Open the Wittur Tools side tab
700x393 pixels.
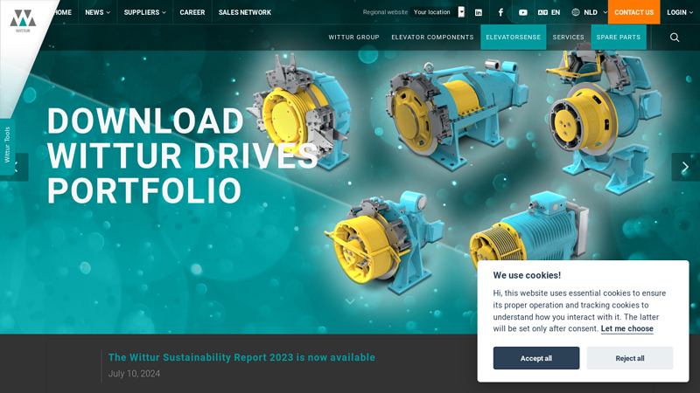pyautogui.click(x=7, y=145)
